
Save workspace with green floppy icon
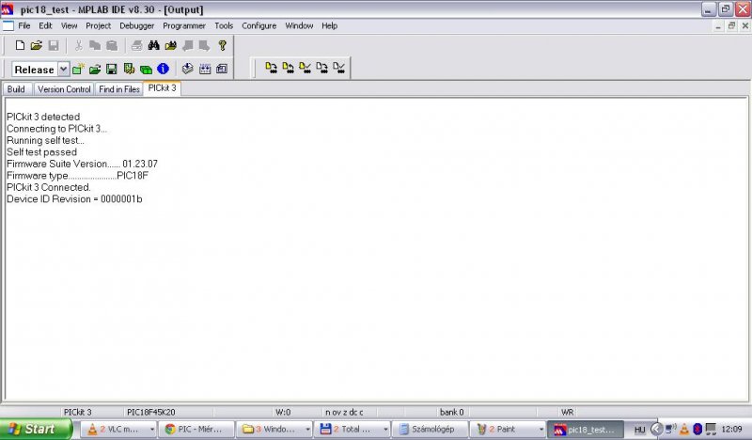pos(111,69)
